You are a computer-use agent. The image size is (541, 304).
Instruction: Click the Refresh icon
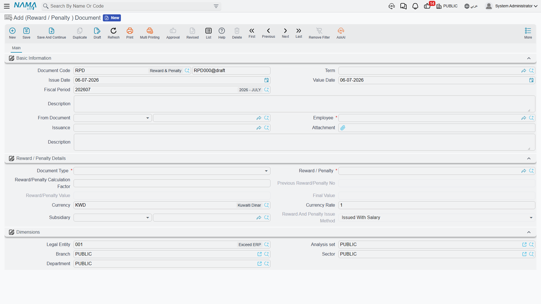[x=114, y=31]
